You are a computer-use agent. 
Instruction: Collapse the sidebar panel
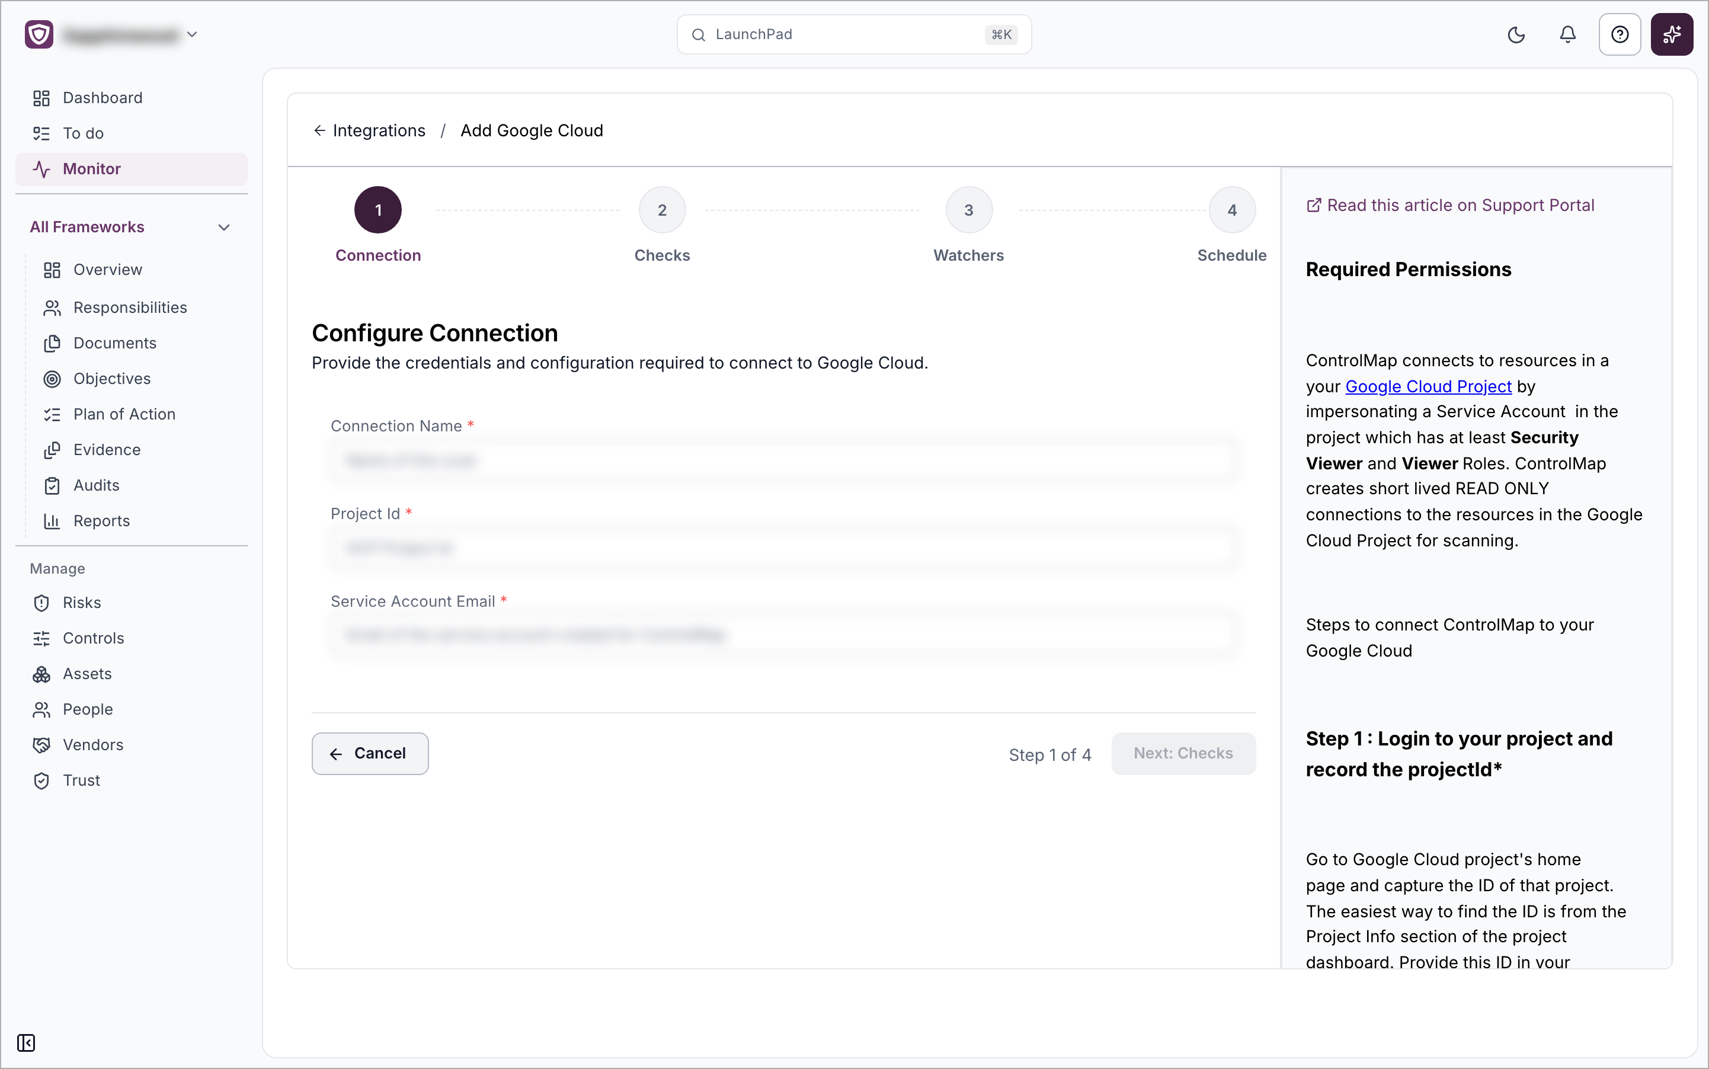(26, 1043)
